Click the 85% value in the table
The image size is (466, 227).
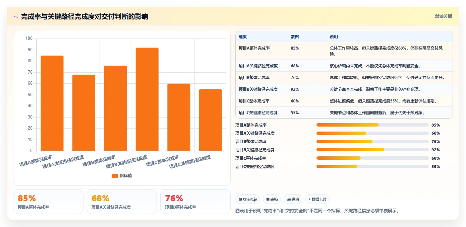click(295, 48)
